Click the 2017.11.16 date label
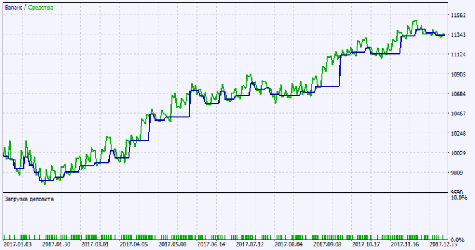Viewport: 475px width, 250px height. tap(405, 244)
